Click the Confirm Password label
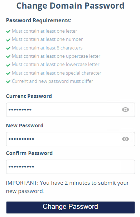Image resolution: width=140 pixels, height=217 pixels. click(x=29, y=153)
